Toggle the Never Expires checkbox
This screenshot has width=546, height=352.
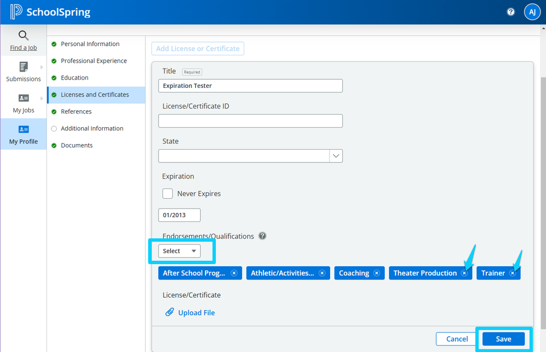point(168,194)
